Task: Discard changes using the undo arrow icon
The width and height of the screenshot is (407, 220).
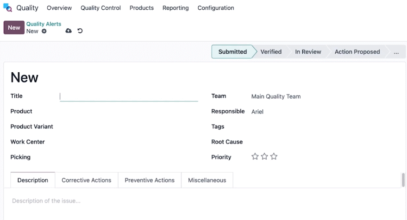Action: click(80, 31)
